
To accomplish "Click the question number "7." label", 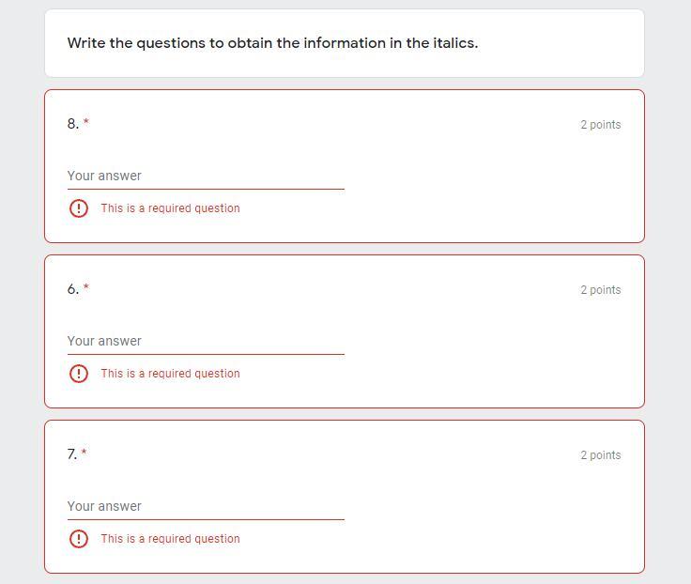I will [x=72, y=454].
